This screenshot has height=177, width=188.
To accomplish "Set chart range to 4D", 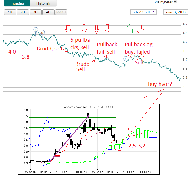I will point(48,12).
